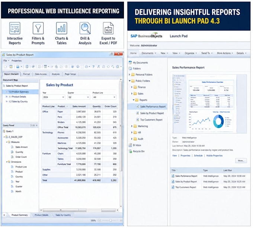Click the Filters & Prompts funnel icon
This screenshot has height=228, width=253.
pyautogui.click(x=38, y=28)
